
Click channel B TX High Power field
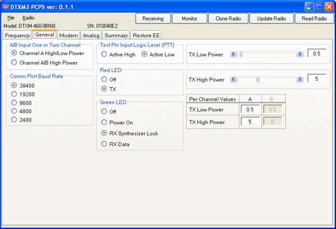click(273, 122)
